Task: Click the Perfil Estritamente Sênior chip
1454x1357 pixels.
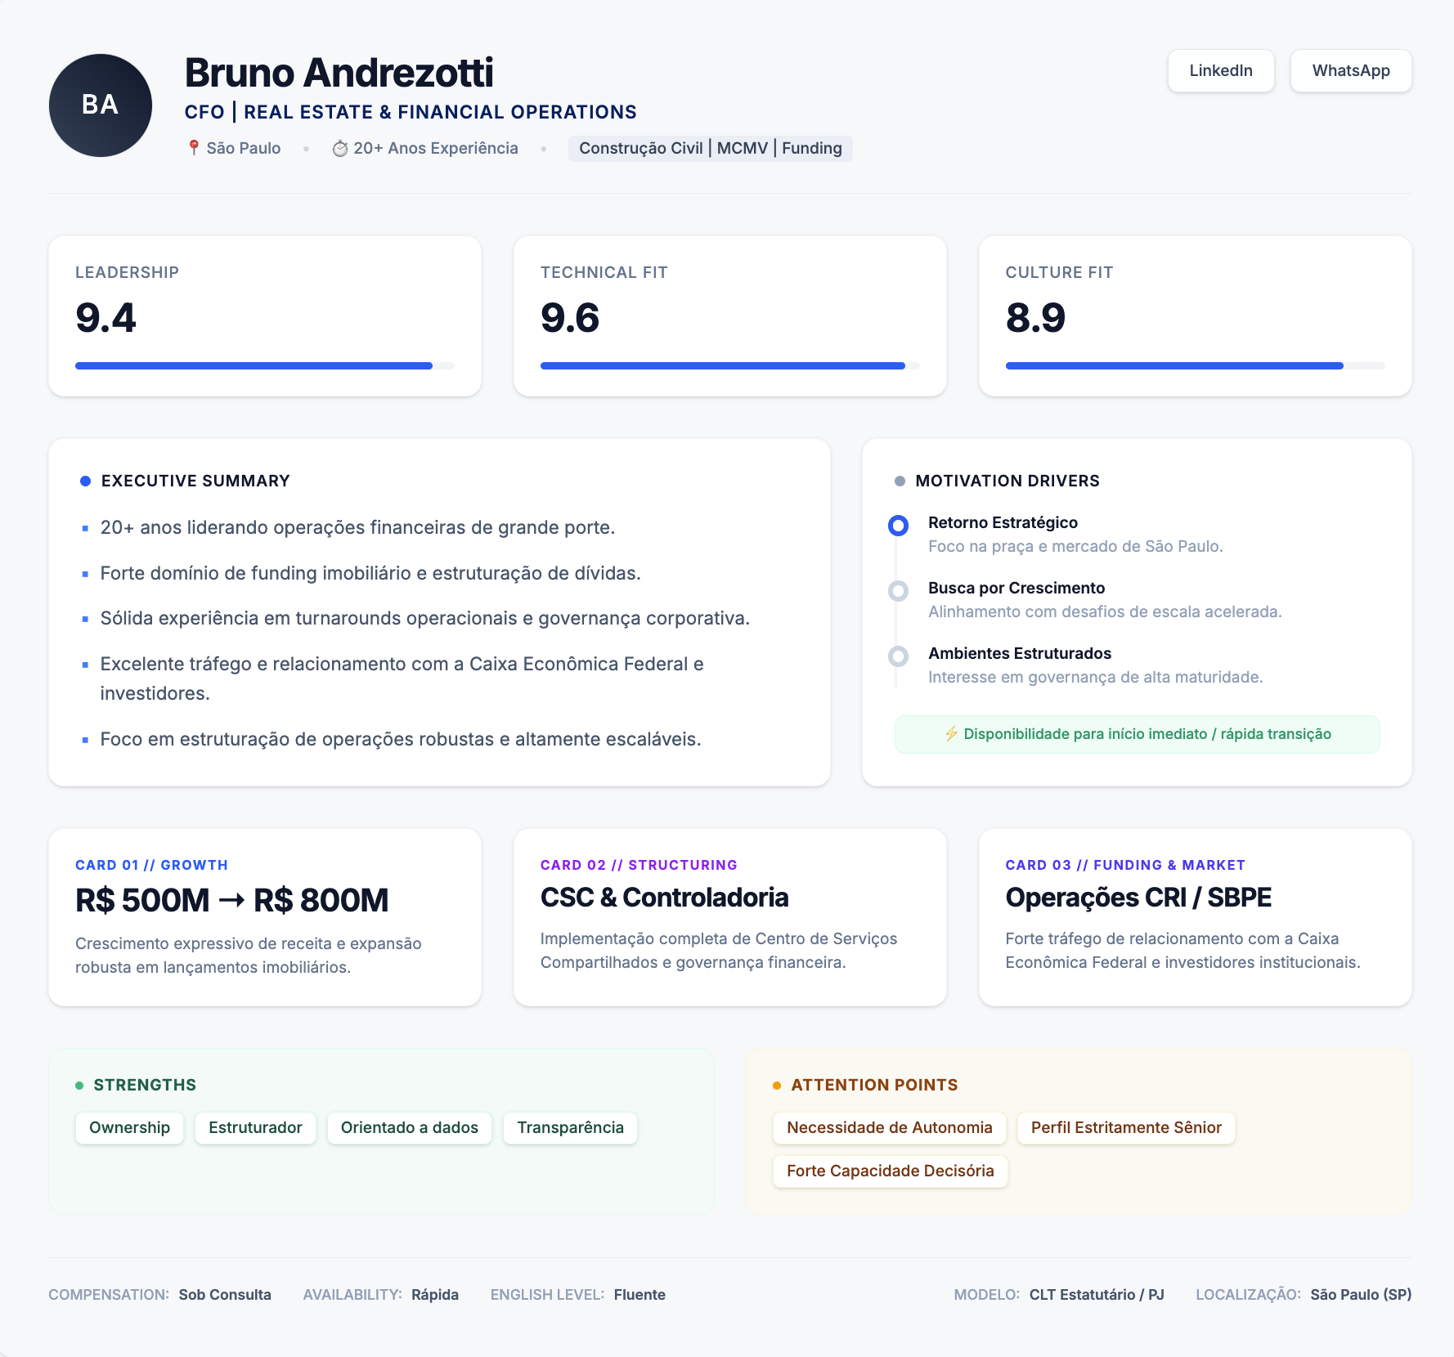Action: [x=1126, y=1128]
